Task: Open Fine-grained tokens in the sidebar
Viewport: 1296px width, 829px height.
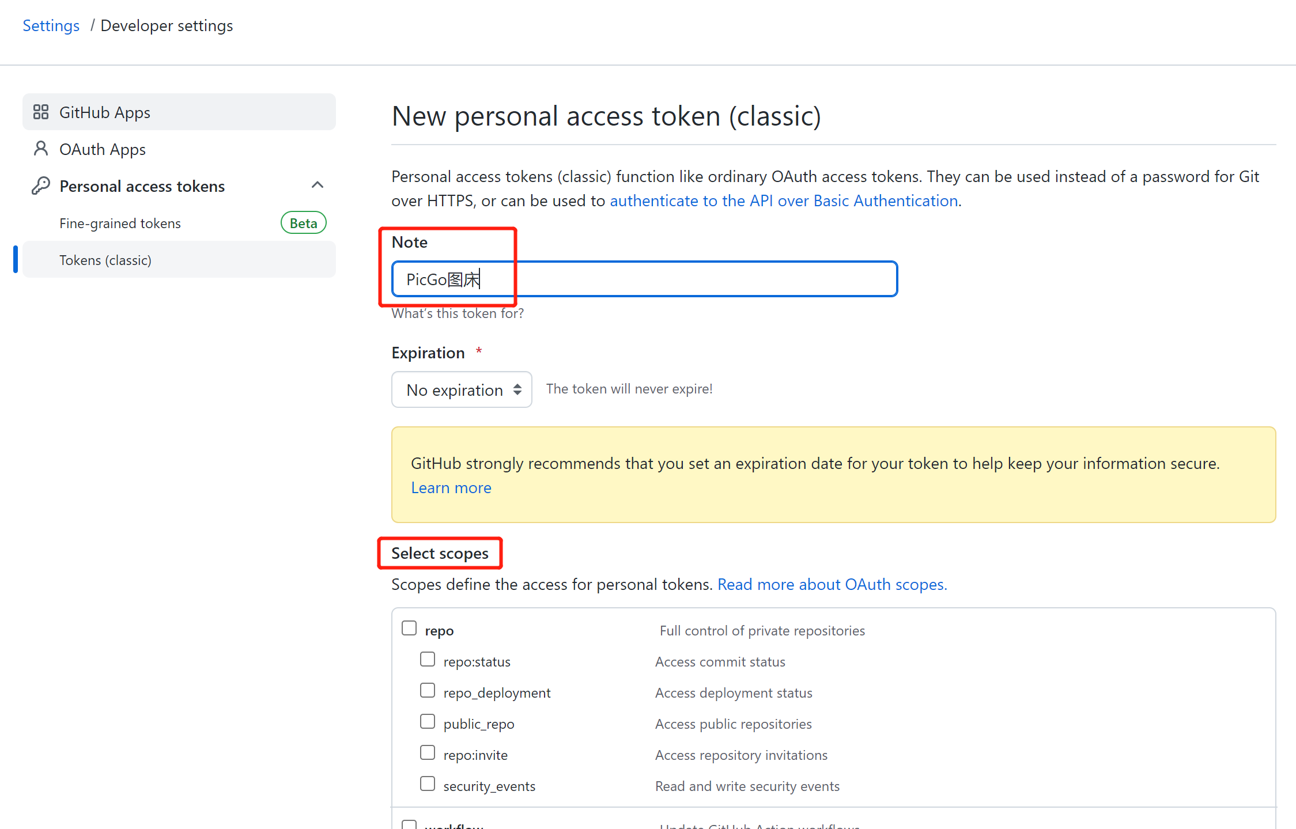Action: click(x=120, y=224)
